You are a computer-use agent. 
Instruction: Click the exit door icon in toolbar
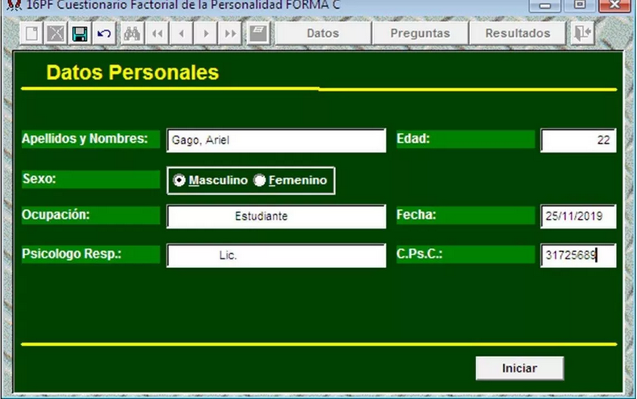click(x=583, y=33)
